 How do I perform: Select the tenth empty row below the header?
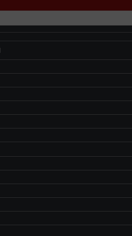pos(66,149)
